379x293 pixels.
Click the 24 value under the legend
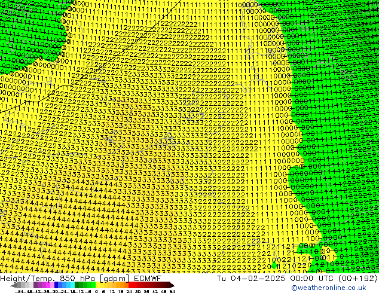pos(129,292)
